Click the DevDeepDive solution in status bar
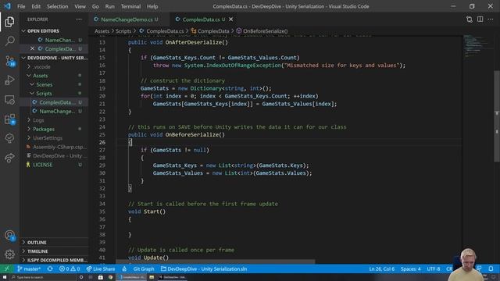This screenshot has height=281, width=500. [204, 269]
